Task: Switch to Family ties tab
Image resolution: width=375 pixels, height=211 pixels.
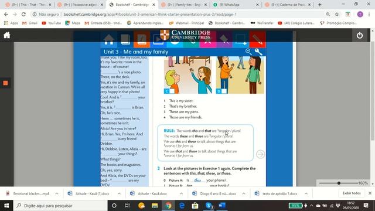Action: tap(184, 5)
